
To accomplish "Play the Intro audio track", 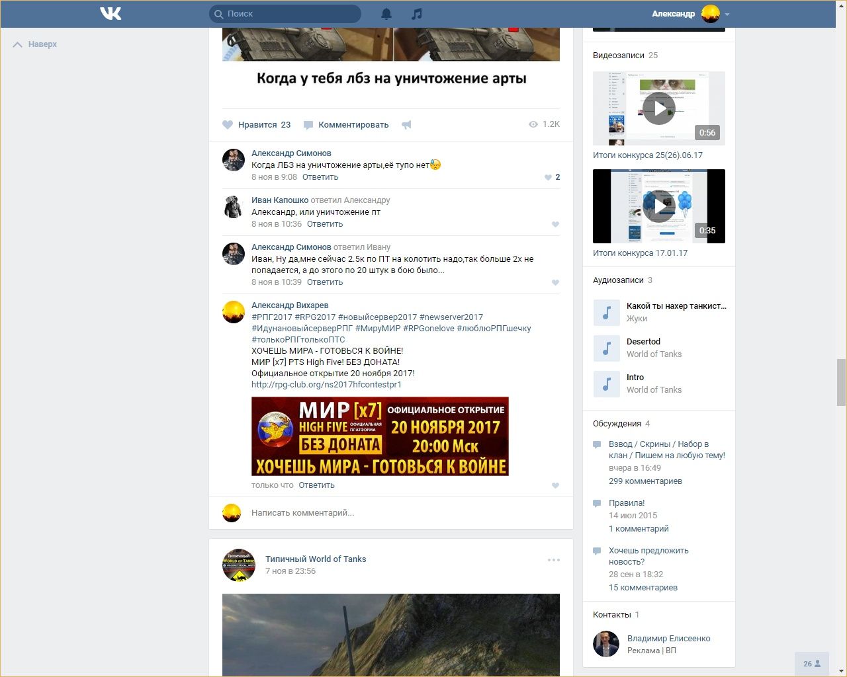I will (x=607, y=384).
